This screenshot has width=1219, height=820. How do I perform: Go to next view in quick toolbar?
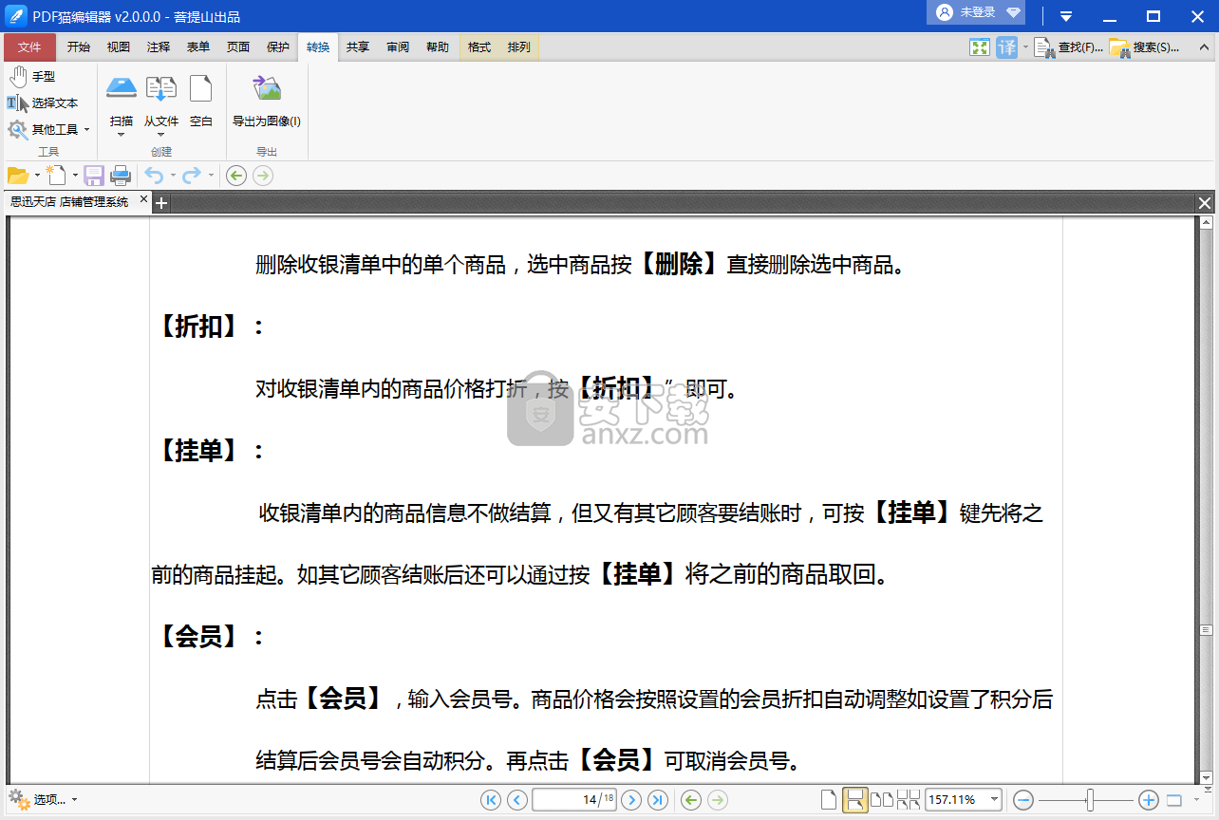point(263,176)
